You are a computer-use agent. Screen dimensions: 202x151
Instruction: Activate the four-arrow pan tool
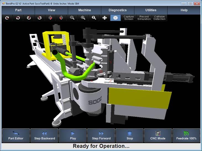click(x=105, y=18)
